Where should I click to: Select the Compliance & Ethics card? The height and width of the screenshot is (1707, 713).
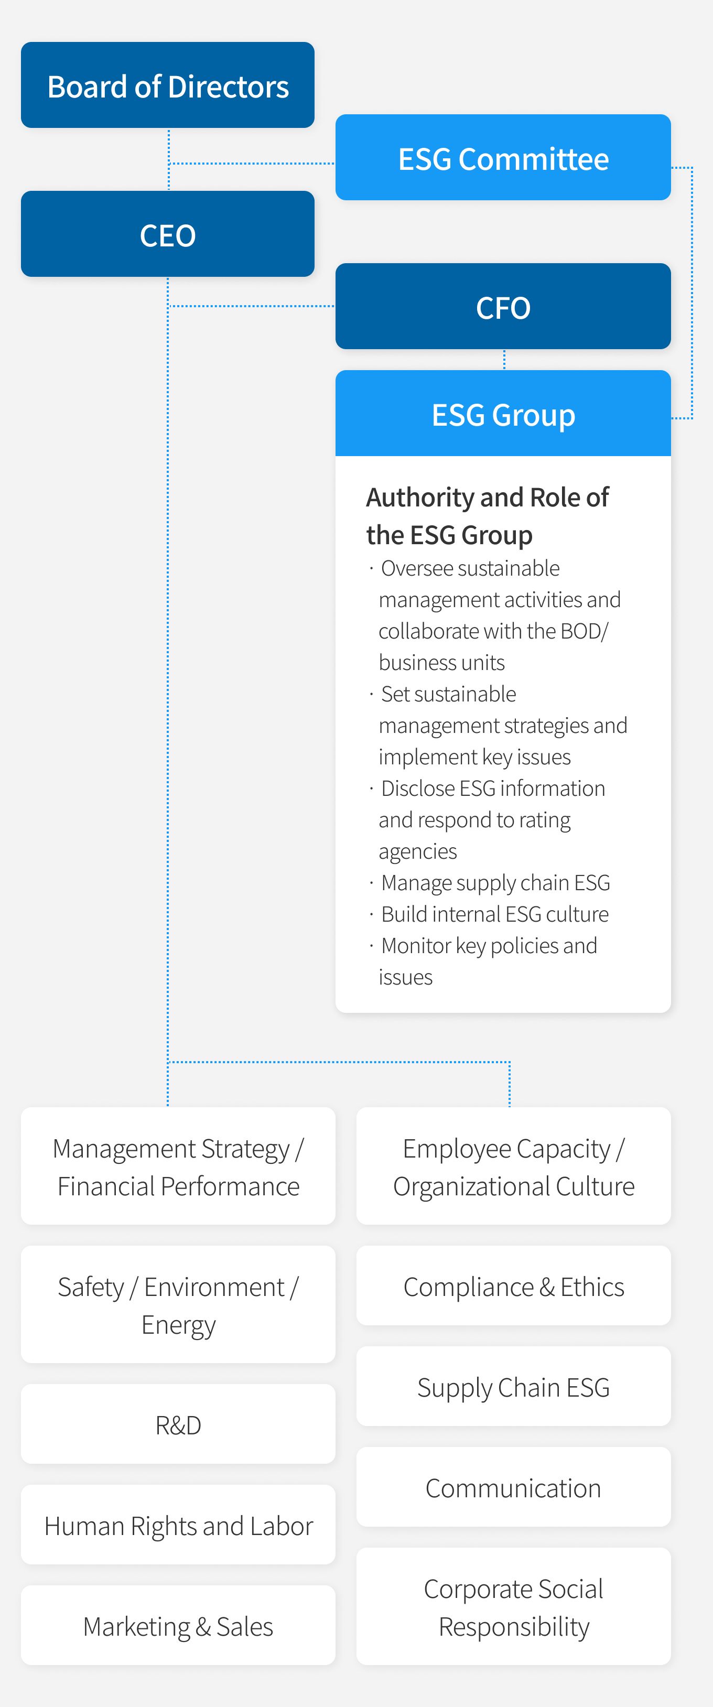[514, 1286]
